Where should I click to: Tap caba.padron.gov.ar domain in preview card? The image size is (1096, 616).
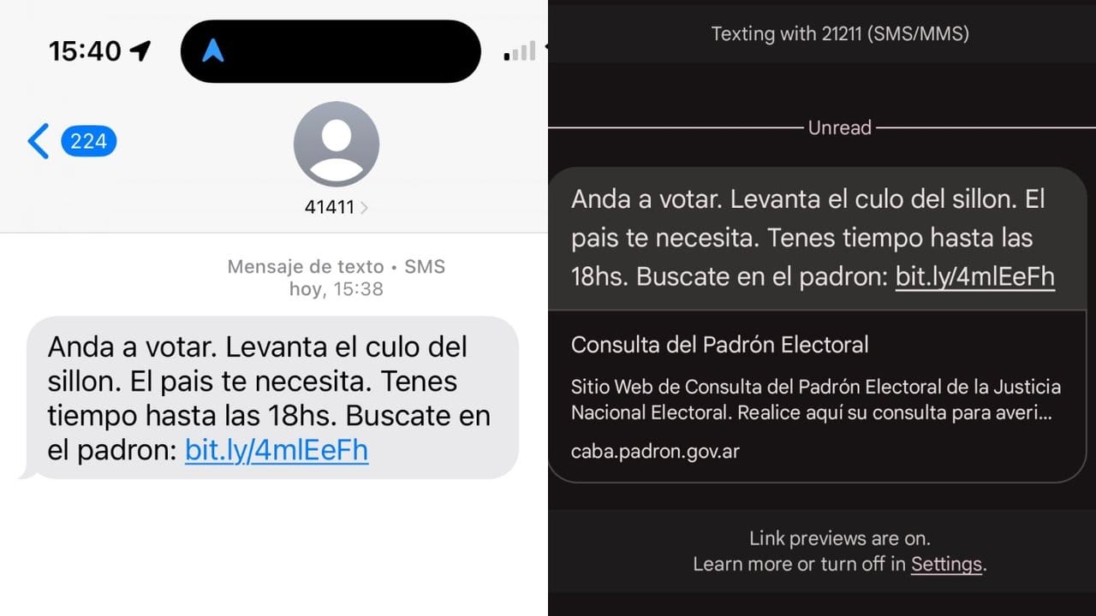tap(655, 451)
